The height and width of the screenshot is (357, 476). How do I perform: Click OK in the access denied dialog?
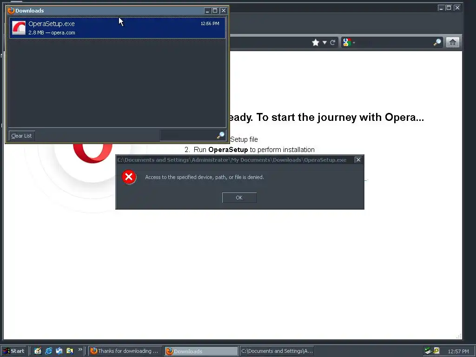[x=239, y=197]
